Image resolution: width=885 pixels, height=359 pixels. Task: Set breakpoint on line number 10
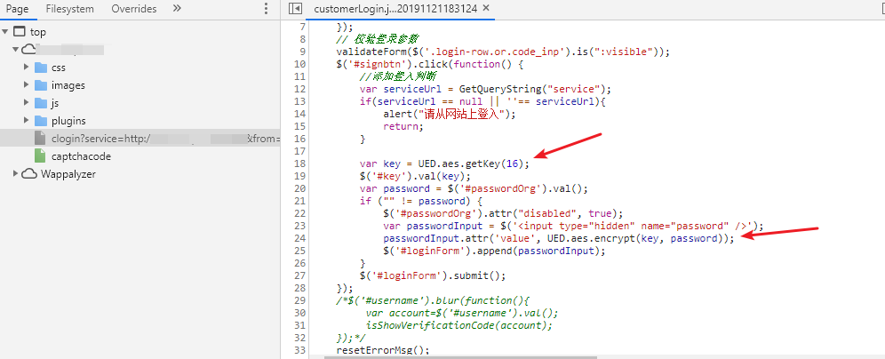(300, 64)
